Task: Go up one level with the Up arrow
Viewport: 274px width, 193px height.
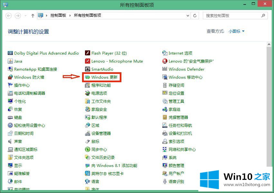Action: (x=33, y=16)
